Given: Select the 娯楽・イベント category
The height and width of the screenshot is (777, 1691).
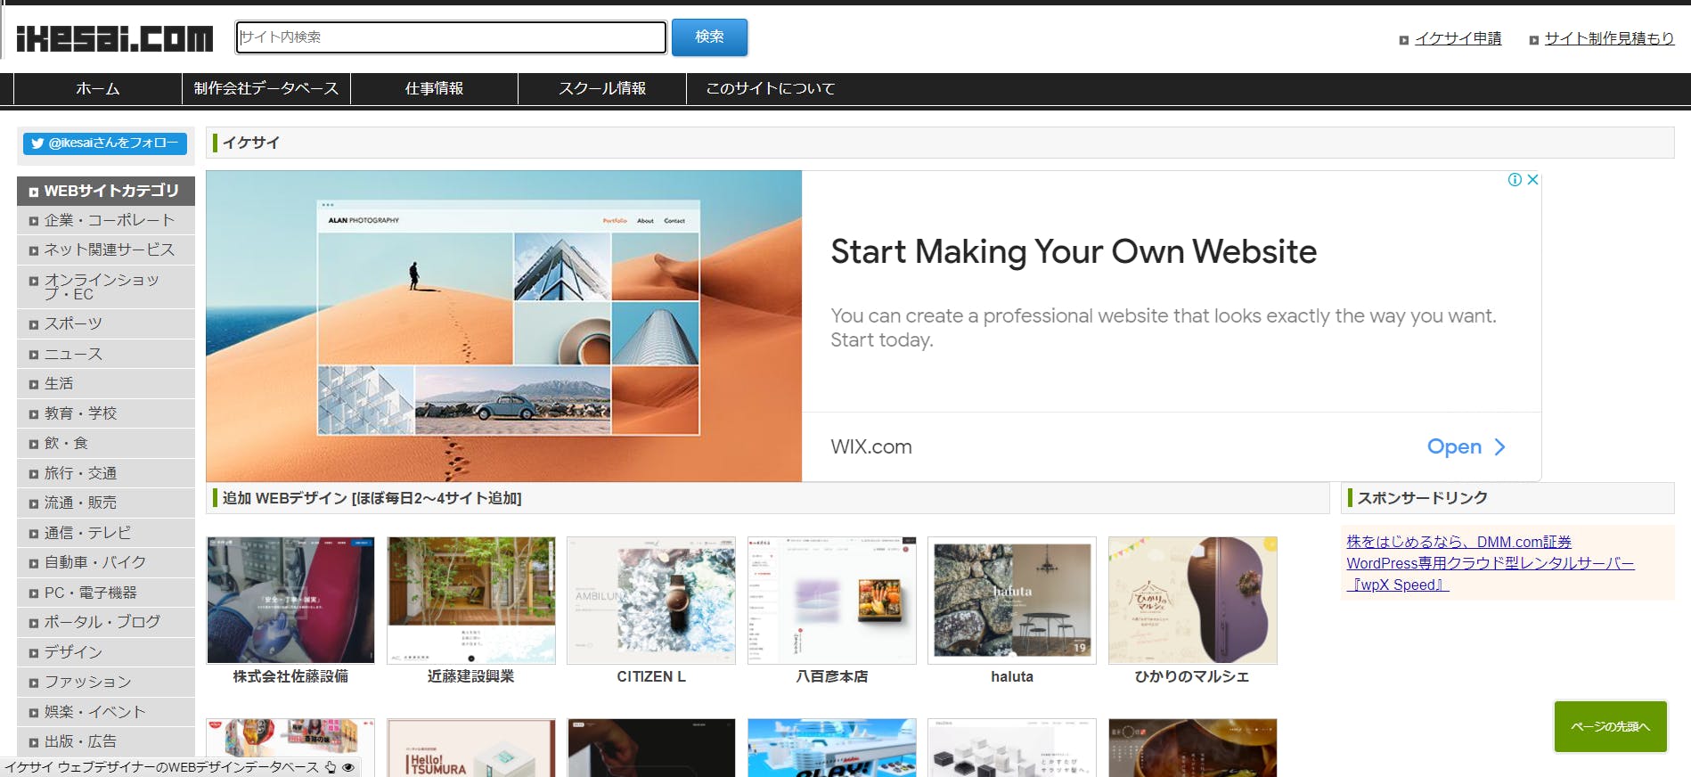Looking at the screenshot, I should coord(106,712).
